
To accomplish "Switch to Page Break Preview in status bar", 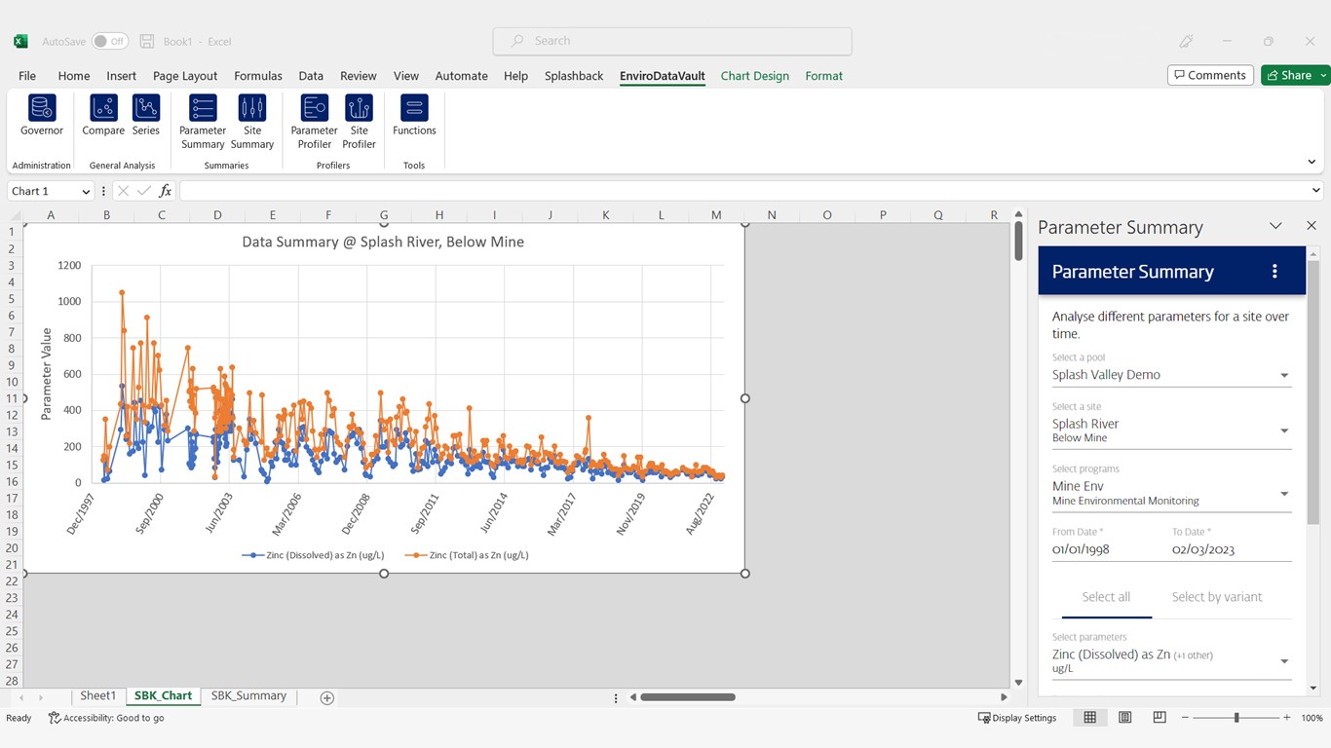I will click(x=1160, y=718).
